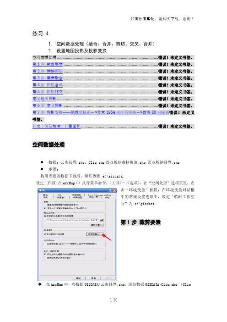227x322 pixels.
Task: Click the bullet line starting with 数据：云南县界.shp
Action: (114, 162)
